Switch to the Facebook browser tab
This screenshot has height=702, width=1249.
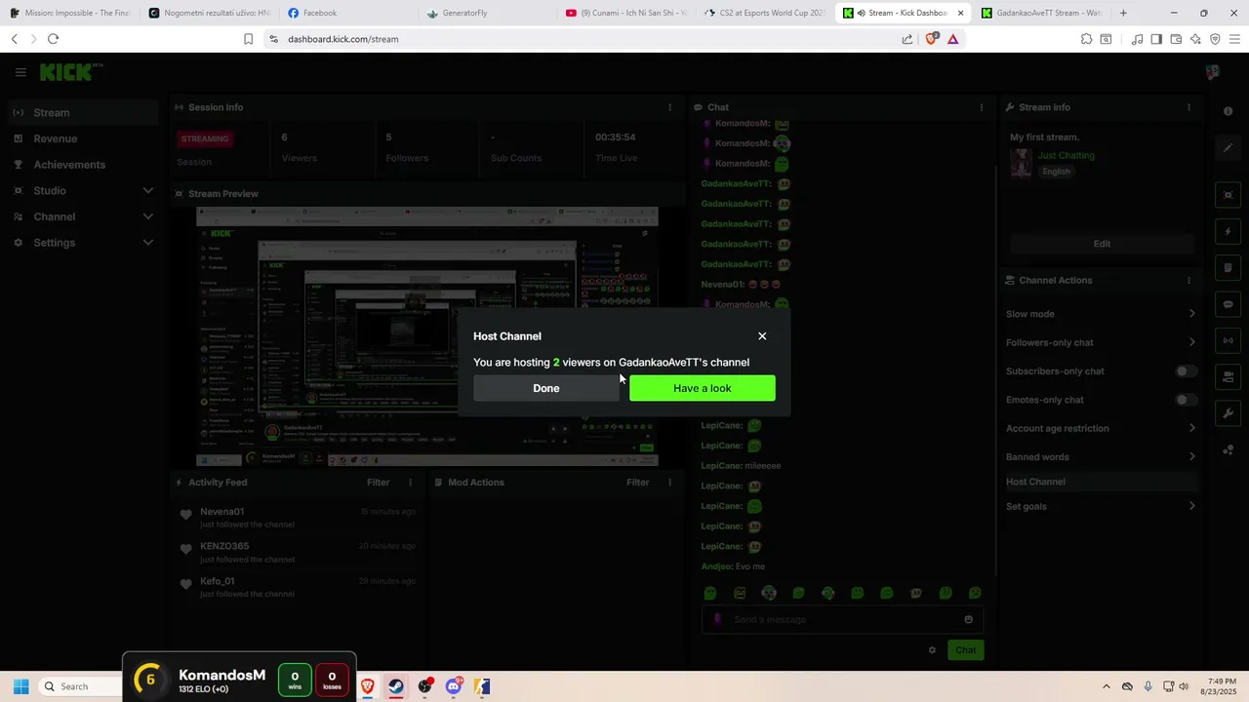(346, 13)
